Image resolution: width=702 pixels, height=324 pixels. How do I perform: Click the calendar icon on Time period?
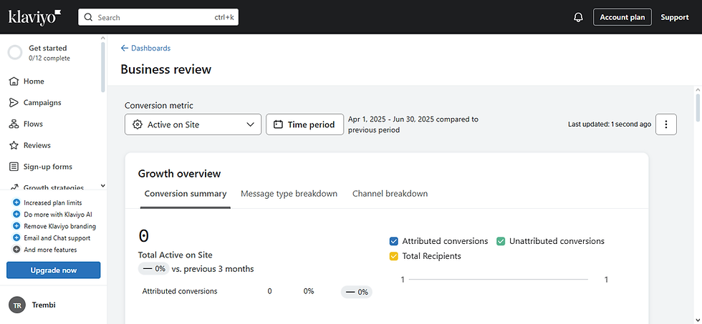click(278, 124)
